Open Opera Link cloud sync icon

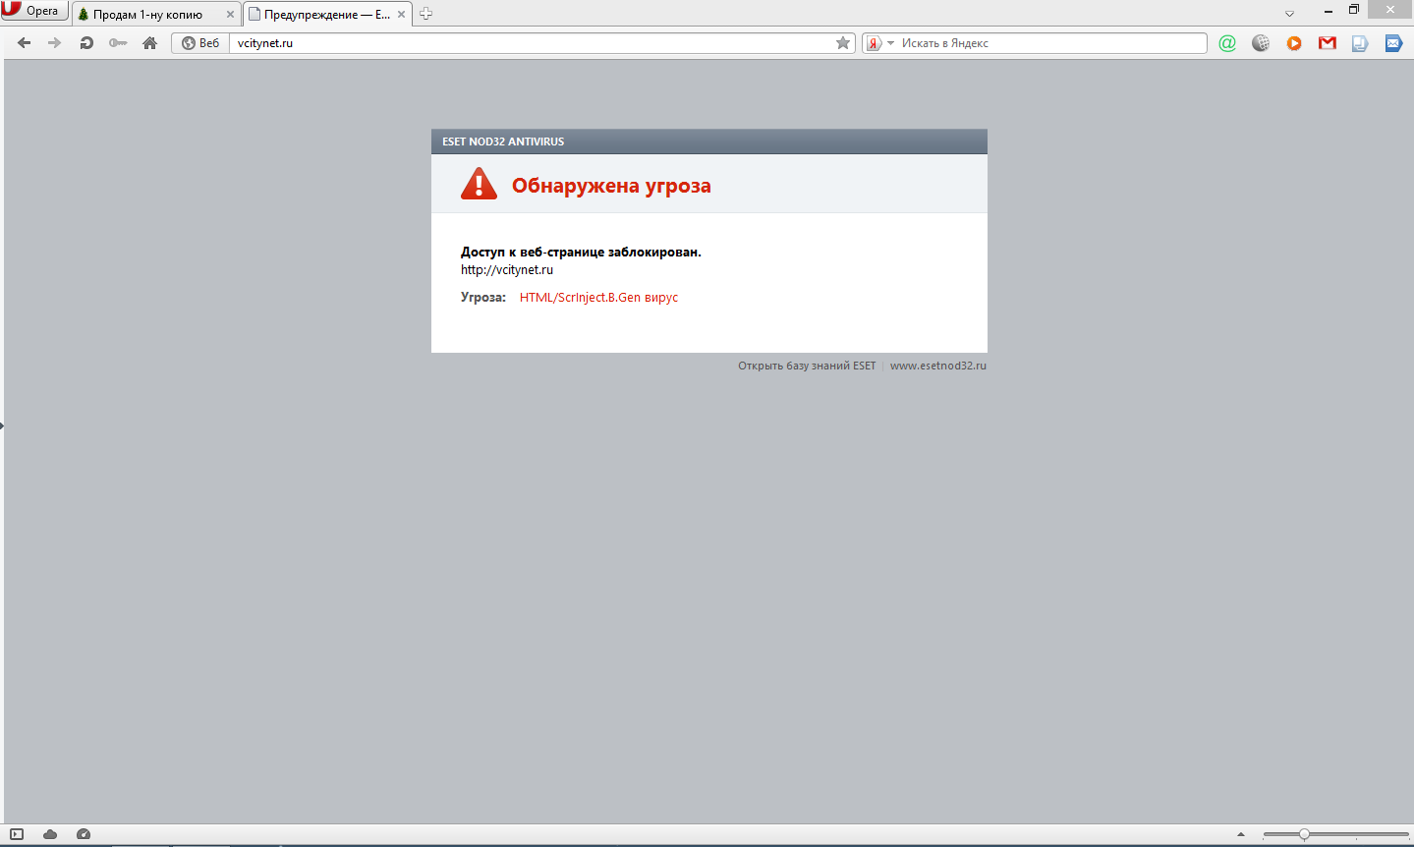50,834
